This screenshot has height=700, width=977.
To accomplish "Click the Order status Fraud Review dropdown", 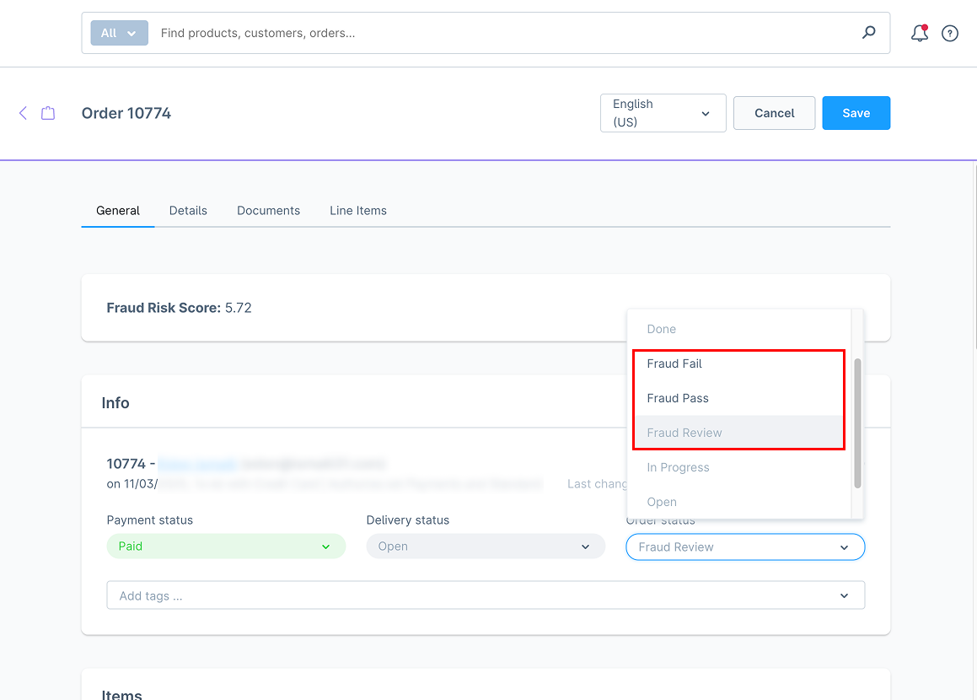I will pyautogui.click(x=745, y=547).
